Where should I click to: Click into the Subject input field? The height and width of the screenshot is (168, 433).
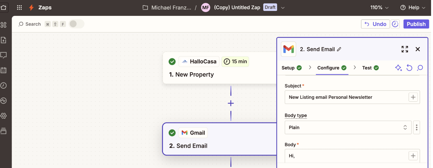pos(347,97)
